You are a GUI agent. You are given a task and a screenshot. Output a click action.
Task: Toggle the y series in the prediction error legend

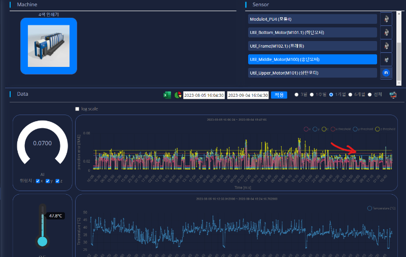tap(316, 129)
